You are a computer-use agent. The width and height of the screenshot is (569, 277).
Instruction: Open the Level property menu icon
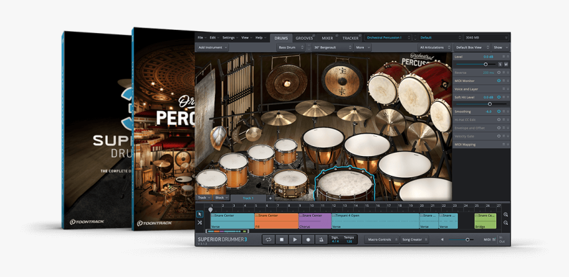503,57
